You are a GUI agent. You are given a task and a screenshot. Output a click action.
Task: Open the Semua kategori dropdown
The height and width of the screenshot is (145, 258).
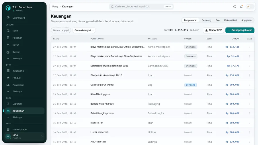[x=84, y=30]
